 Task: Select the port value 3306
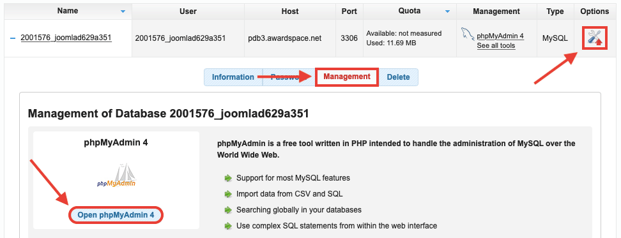(349, 38)
